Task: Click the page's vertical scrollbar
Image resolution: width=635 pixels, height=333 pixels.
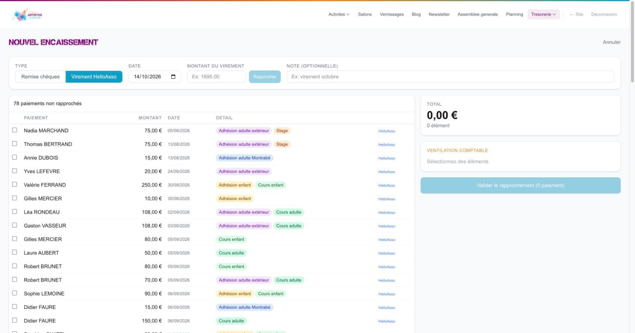Action: click(632, 42)
